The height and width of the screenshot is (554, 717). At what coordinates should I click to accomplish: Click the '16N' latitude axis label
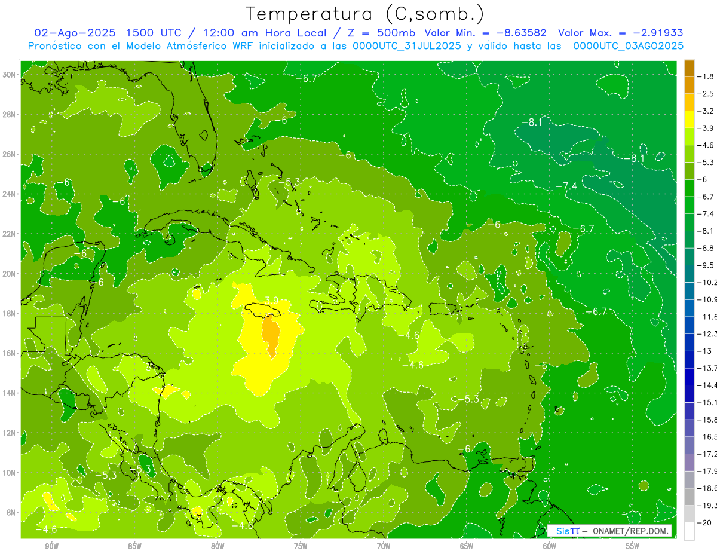(x=8, y=353)
